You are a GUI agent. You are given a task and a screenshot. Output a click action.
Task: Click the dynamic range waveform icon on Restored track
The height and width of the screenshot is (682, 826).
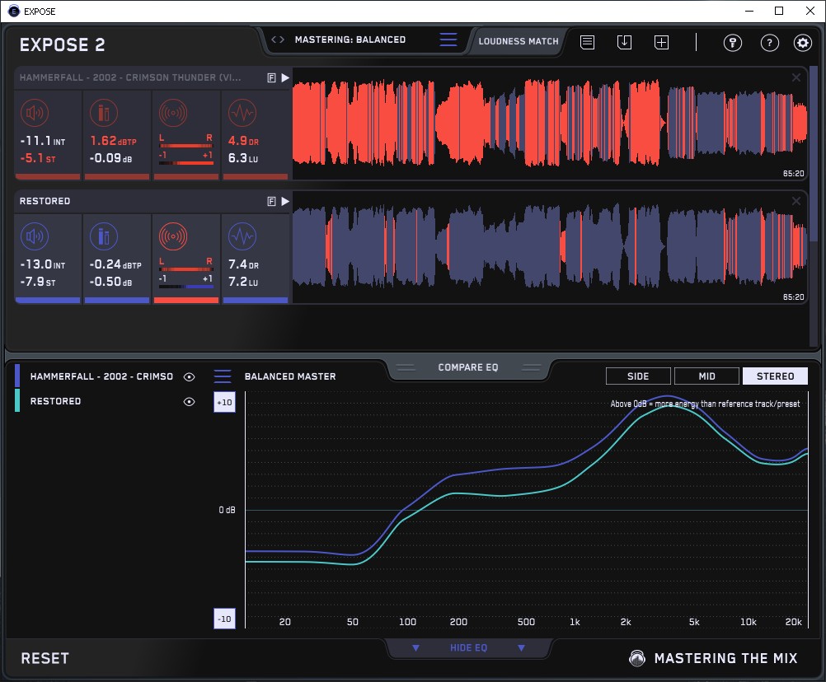241,237
